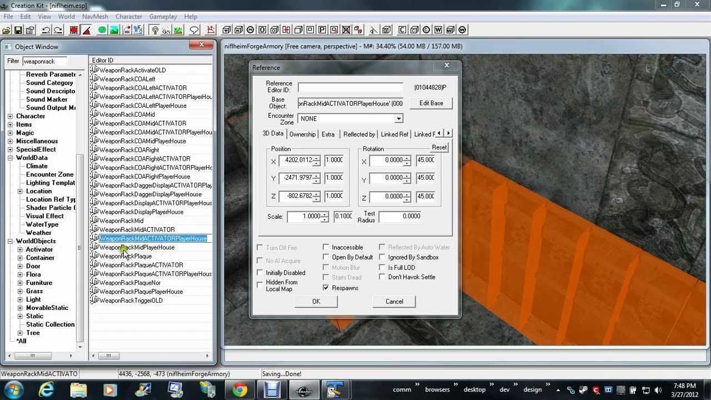Switch to the Linked Ref tab
Screen dimensions: 711x400
(x=394, y=134)
